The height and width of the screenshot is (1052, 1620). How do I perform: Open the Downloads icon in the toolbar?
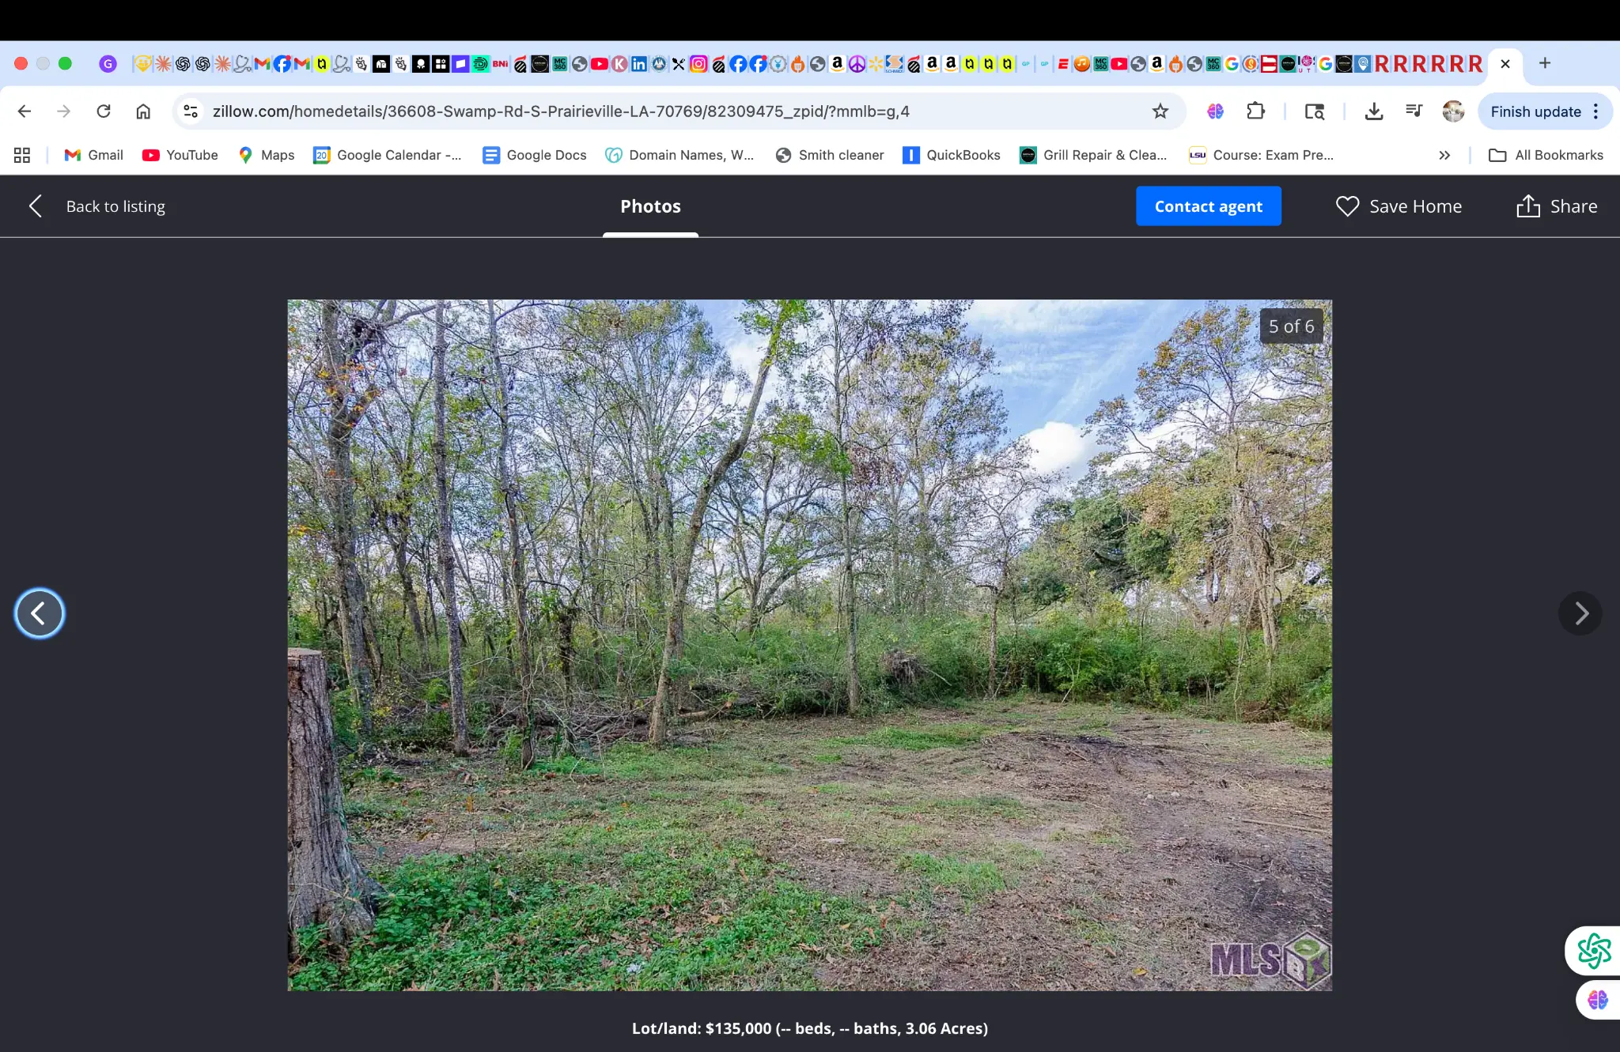[1374, 111]
